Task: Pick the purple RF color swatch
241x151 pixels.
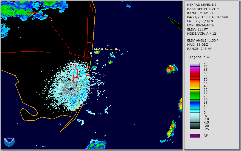Action: tap(195, 136)
